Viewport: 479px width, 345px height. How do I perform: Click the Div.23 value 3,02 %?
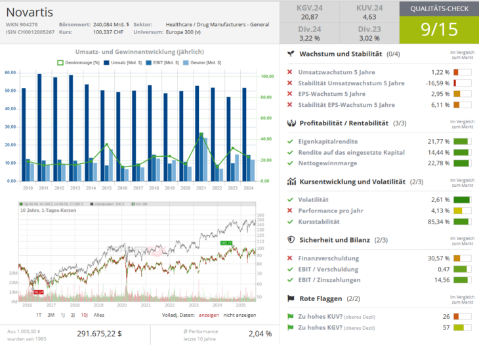point(369,39)
